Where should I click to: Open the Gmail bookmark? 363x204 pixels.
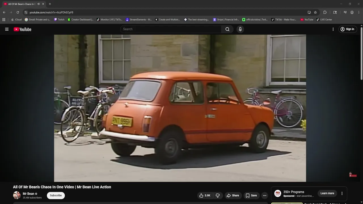(x=37, y=20)
